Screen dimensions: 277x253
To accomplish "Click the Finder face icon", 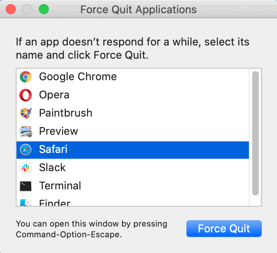I will coord(26,203).
